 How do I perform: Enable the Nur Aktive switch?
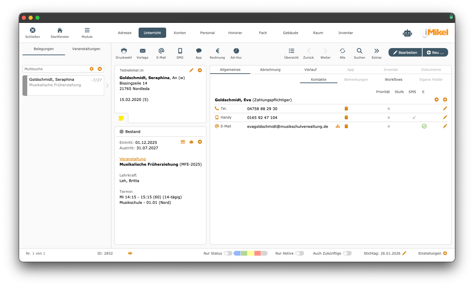pyautogui.click(x=299, y=253)
